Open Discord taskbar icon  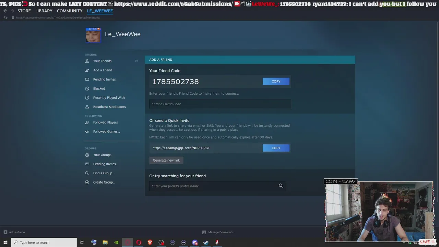coord(195,243)
